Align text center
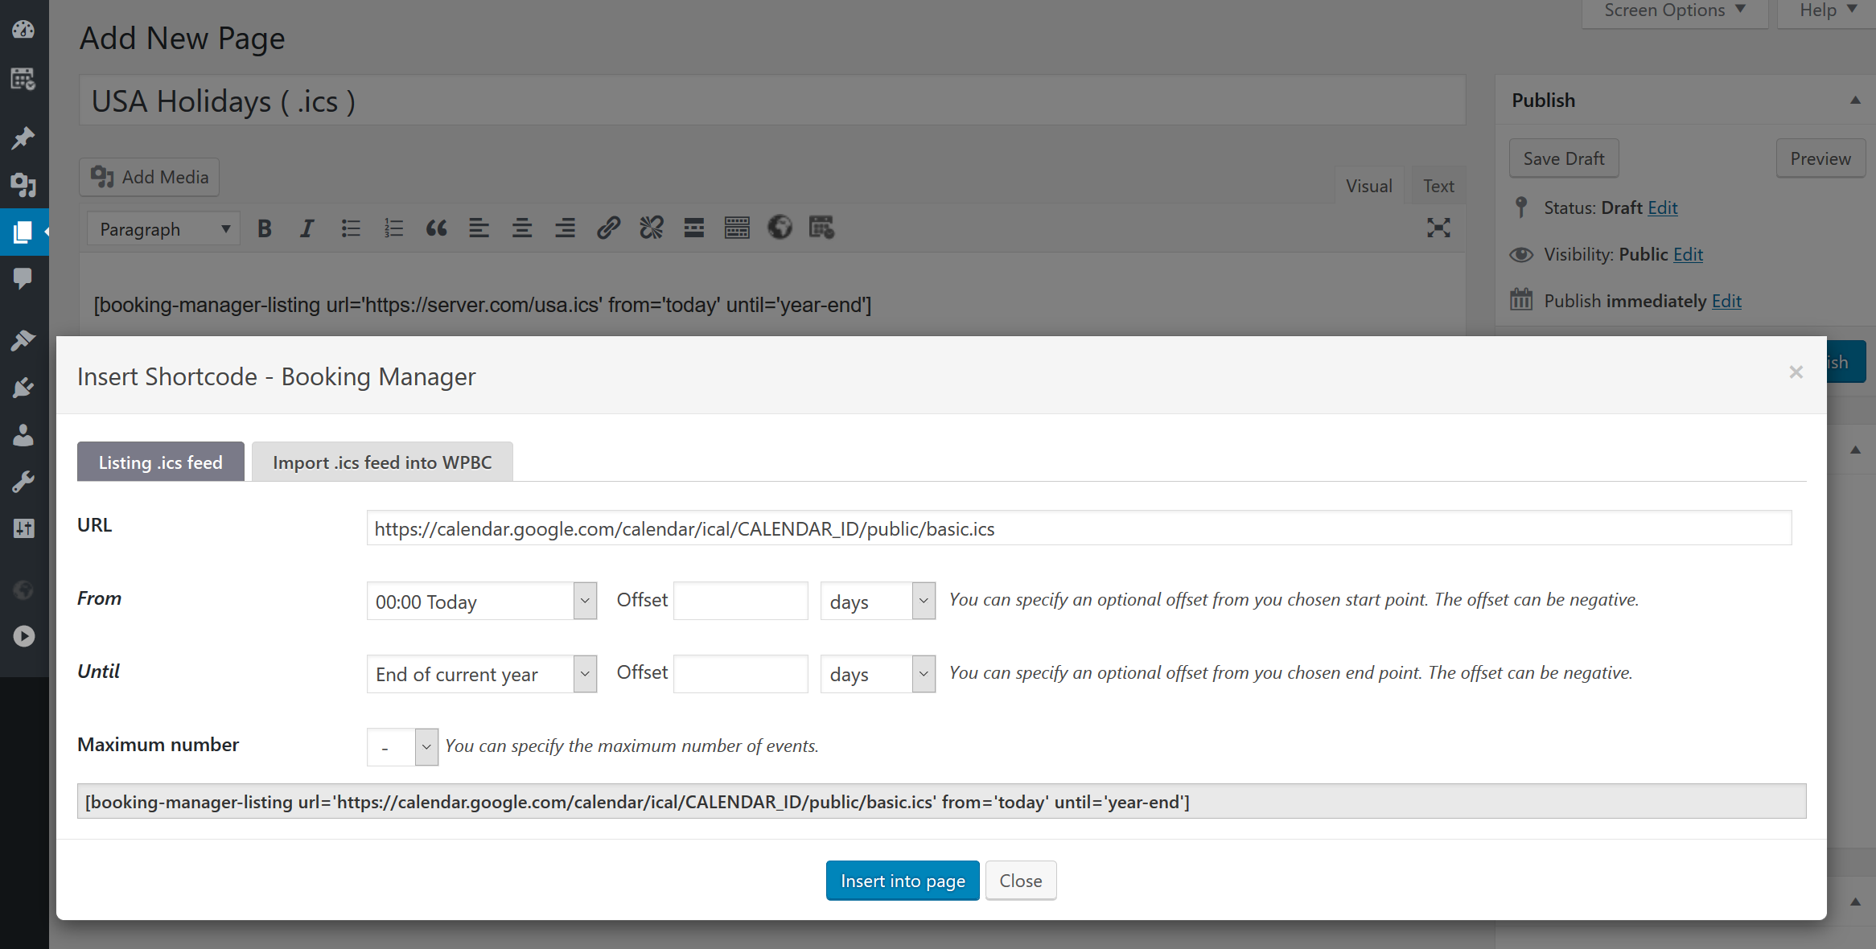This screenshot has height=949, width=1876. tap(522, 228)
